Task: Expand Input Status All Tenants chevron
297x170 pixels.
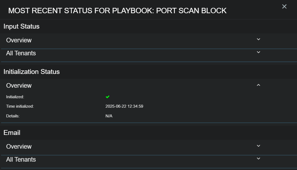Action: [258, 52]
